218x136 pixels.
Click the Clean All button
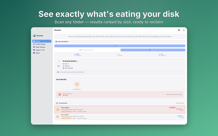153,50
